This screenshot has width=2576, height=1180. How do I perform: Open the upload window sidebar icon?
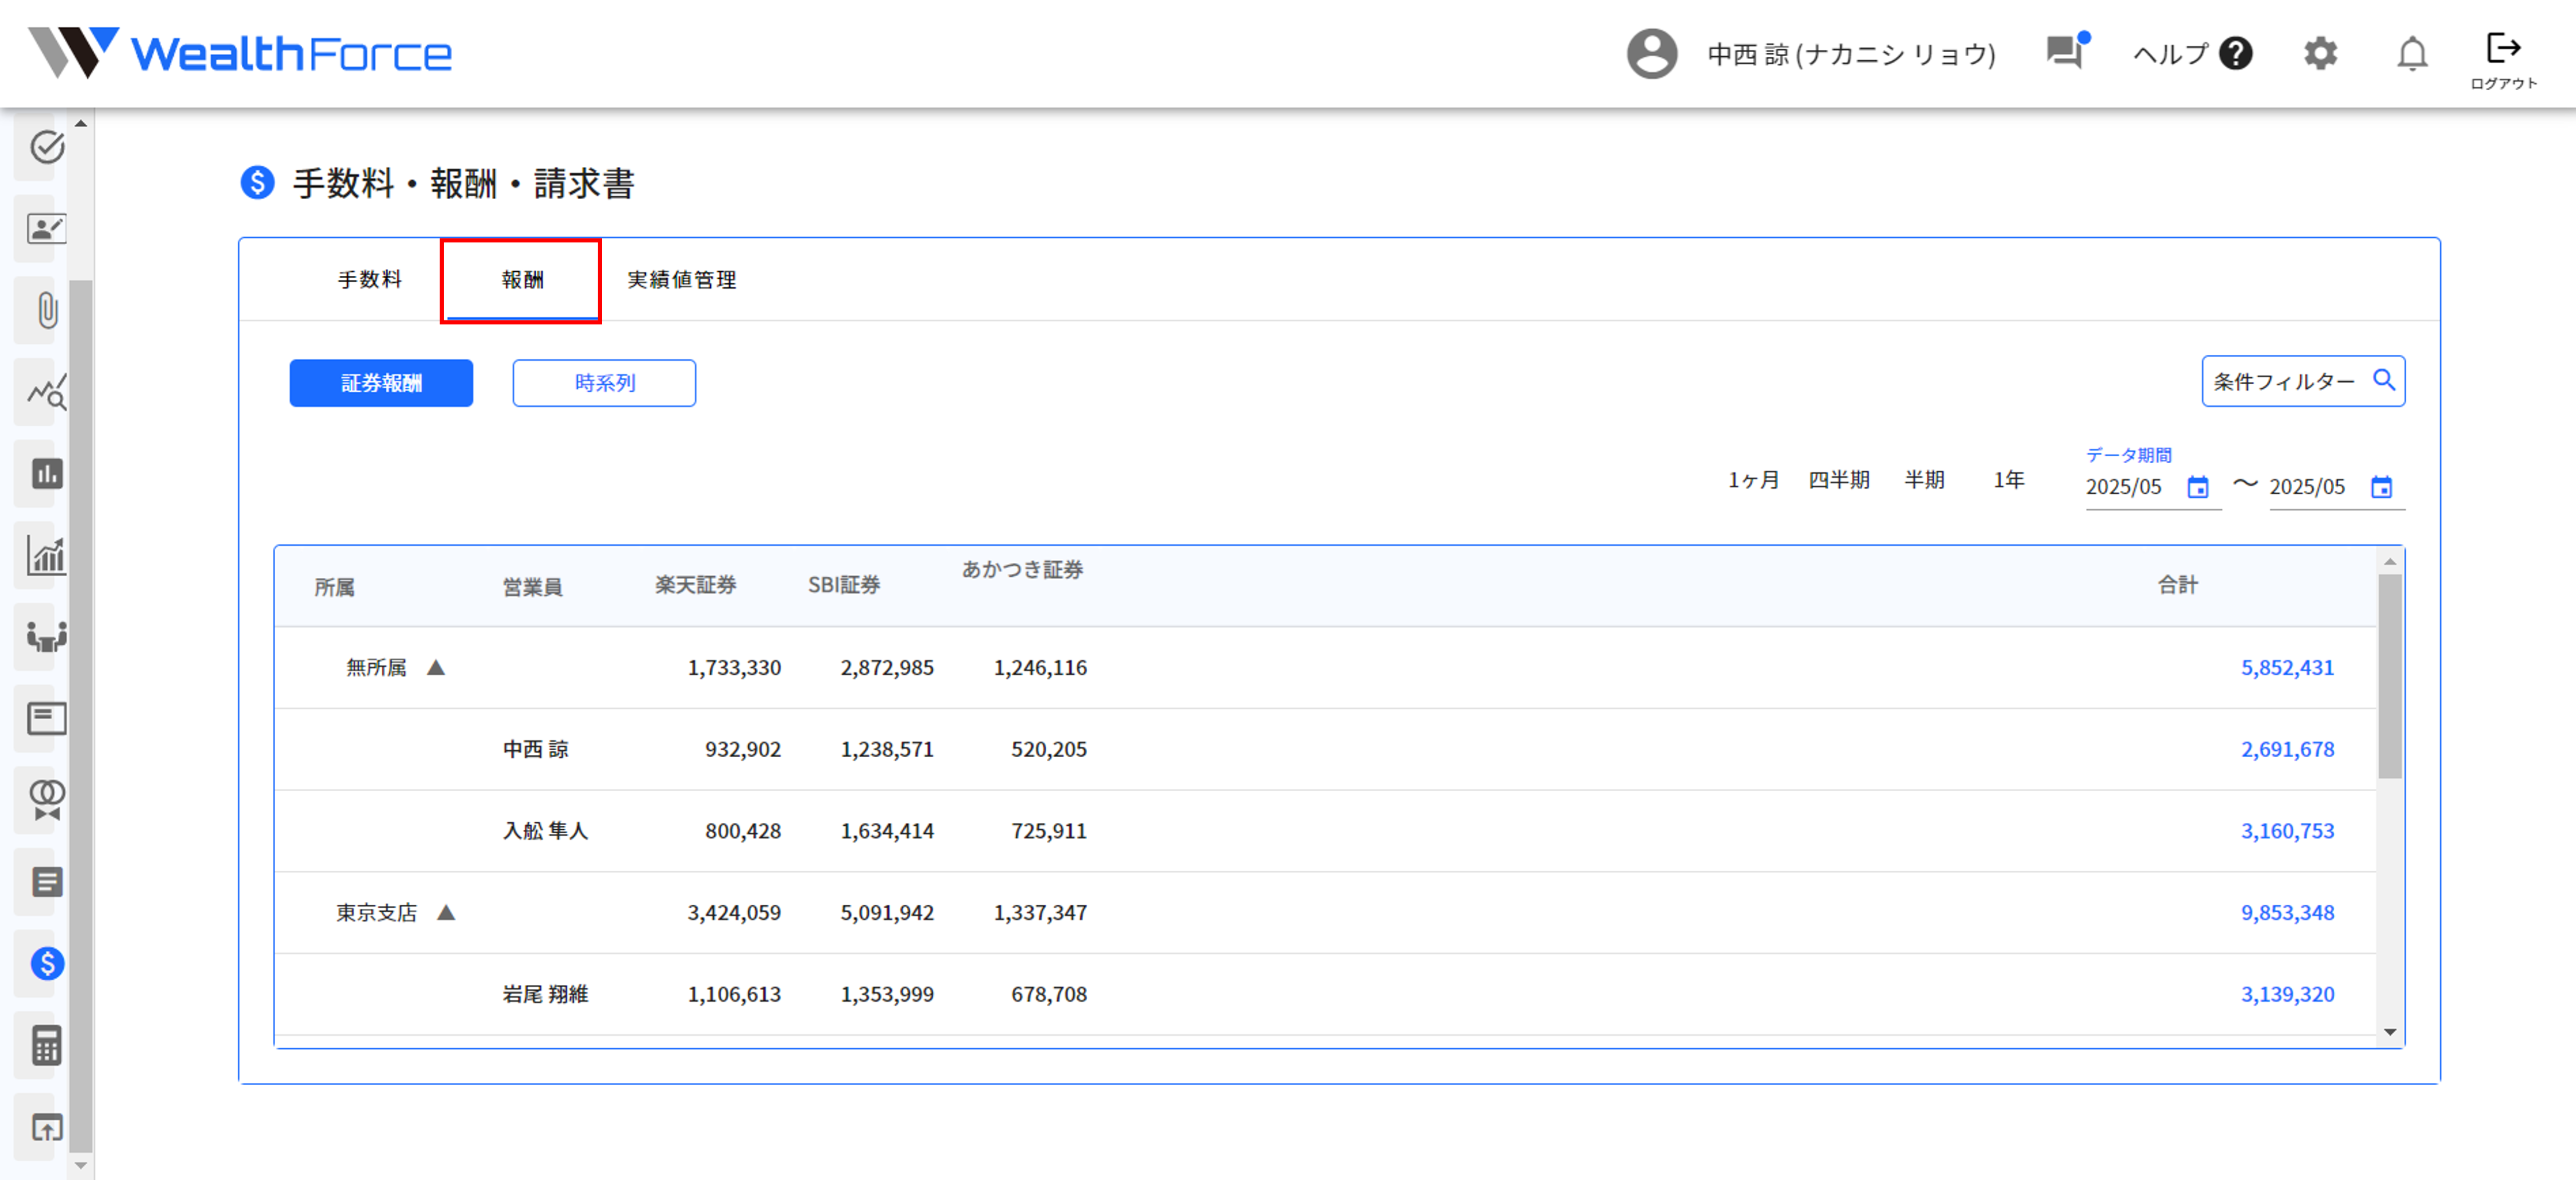[46, 1127]
